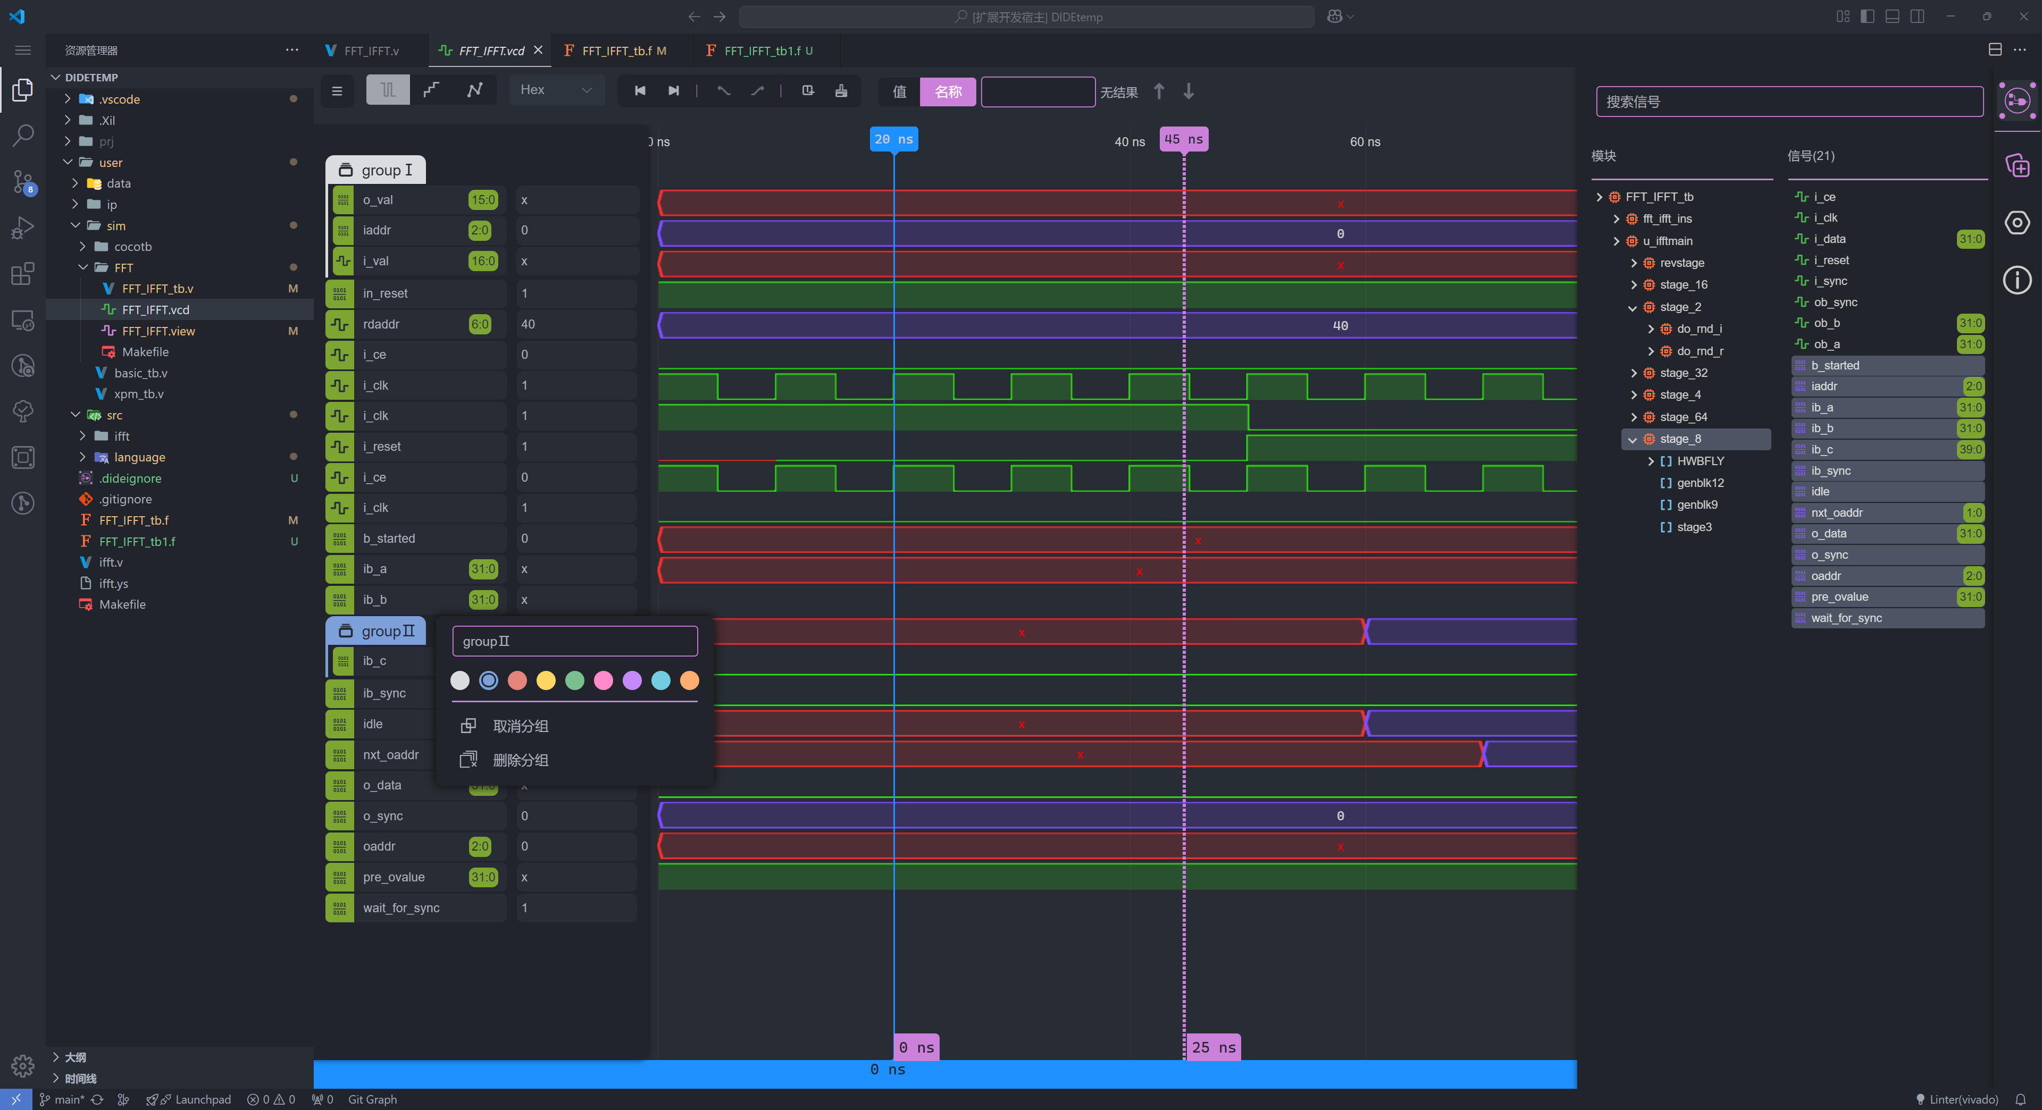Expand the FFT_IFFT_tb module node
The width and height of the screenshot is (2042, 1110).
pos(1600,197)
